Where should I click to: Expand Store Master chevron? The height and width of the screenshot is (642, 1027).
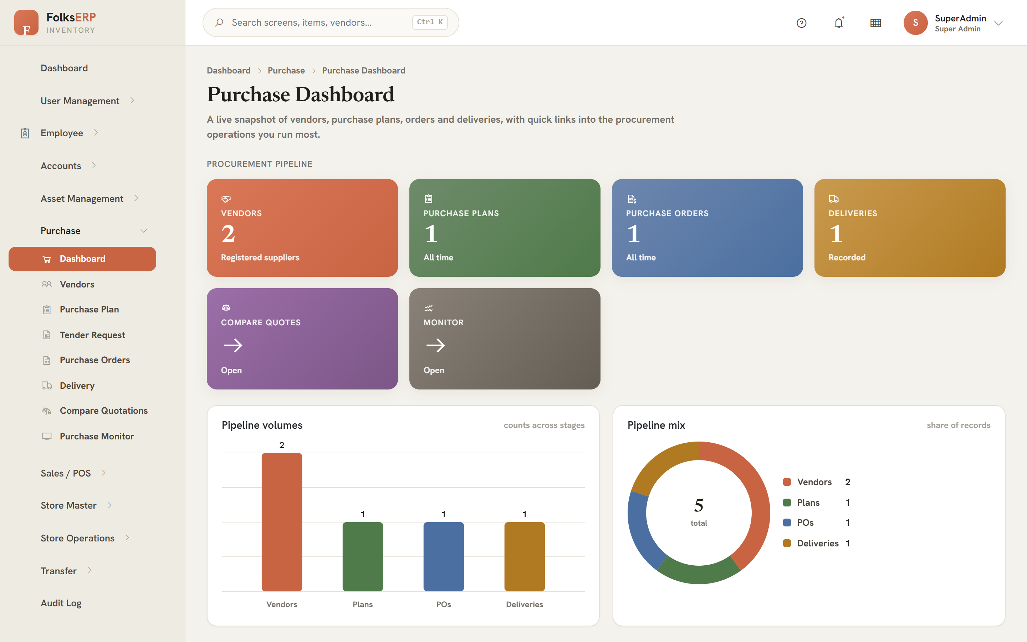coord(109,505)
